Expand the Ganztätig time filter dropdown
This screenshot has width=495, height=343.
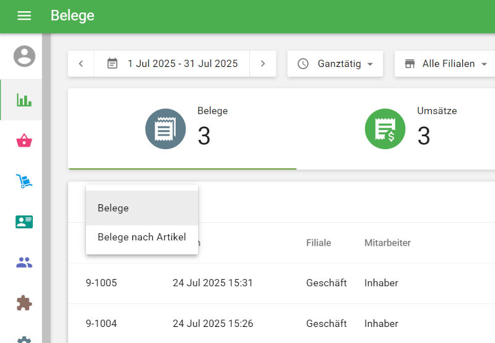pyautogui.click(x=335, y=64)
